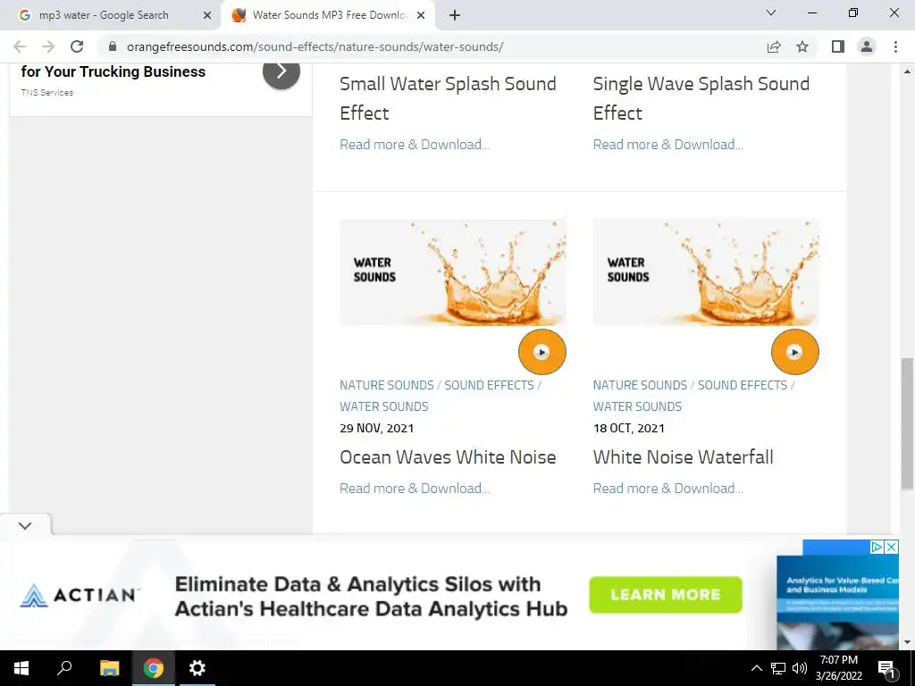Open the Chrome side panel icon
Image resolution: width=915 pixels, height=686 pixels.
click(x=838, y=46)
